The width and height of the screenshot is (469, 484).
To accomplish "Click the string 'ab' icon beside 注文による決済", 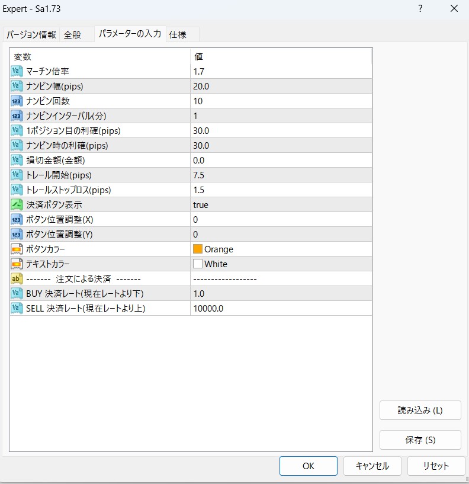I will pos(17,278).
